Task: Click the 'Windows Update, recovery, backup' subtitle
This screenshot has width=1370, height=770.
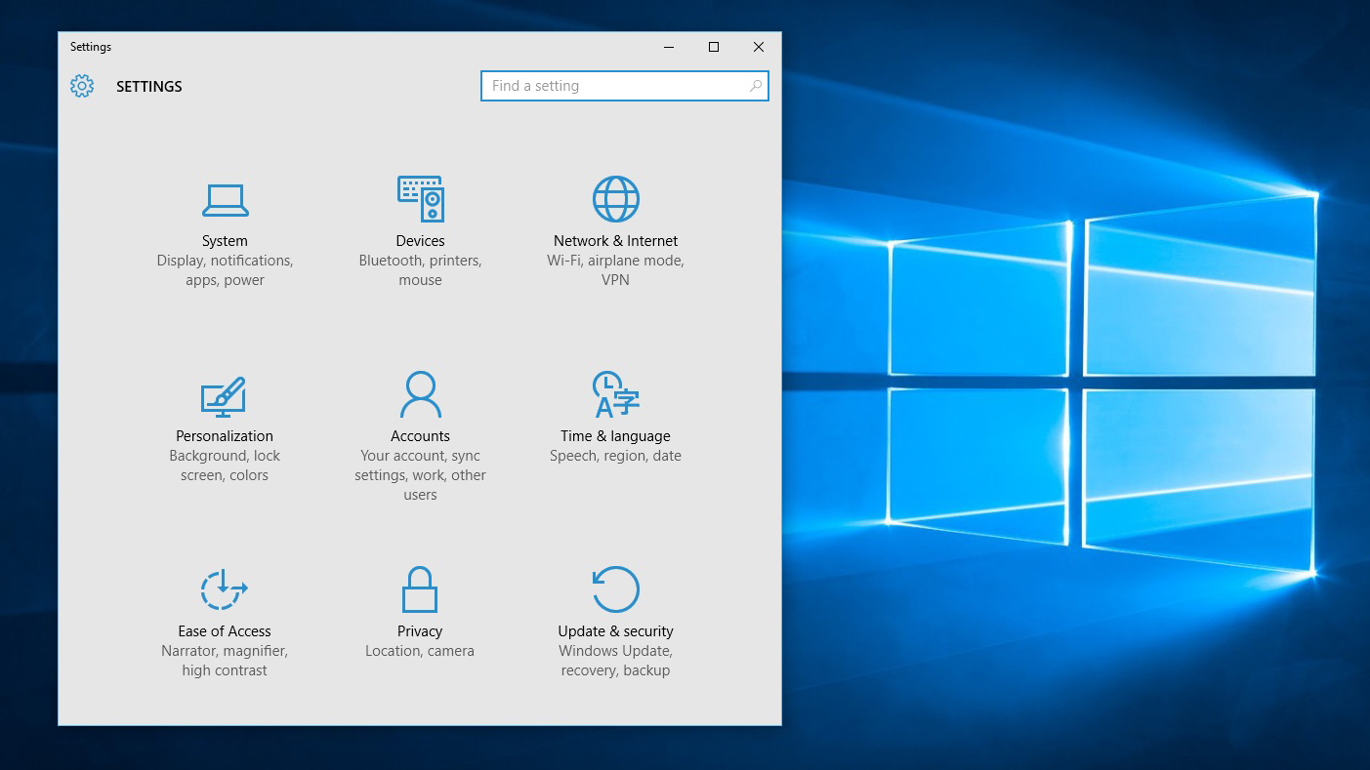Action: (615, 660)
